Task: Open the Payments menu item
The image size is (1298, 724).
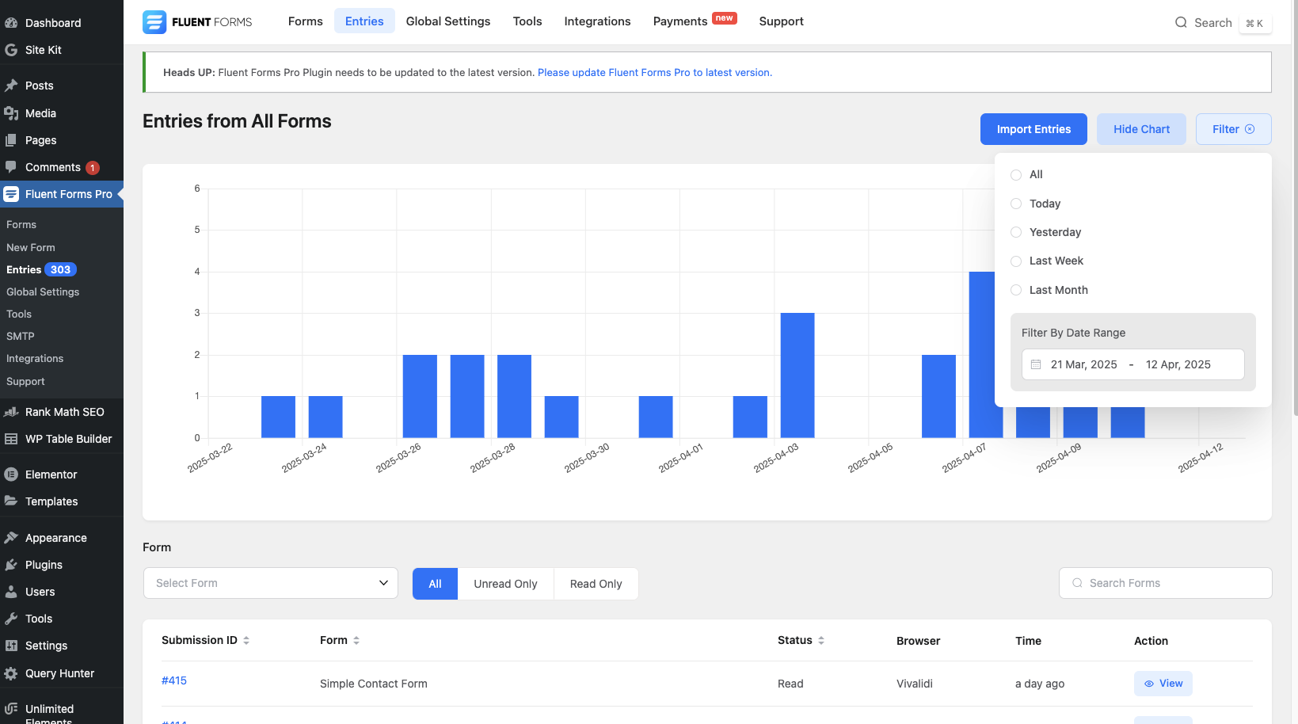Action: pos(679,21)
